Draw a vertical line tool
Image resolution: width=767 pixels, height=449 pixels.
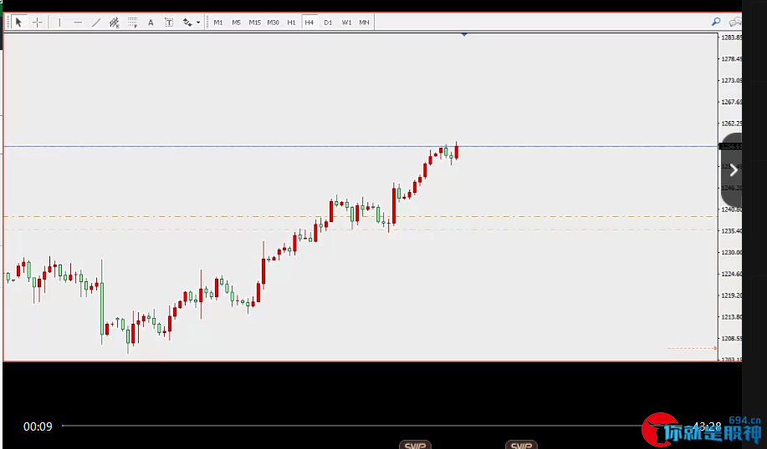pyautogui.click(x=59, y=22)
